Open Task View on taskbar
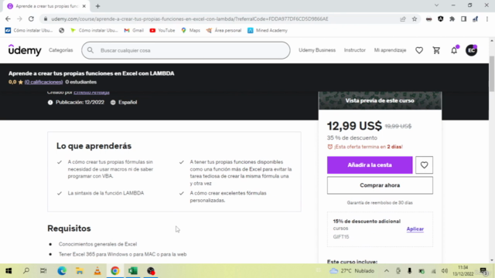This screenshot has width=495, height=278. point(43,271)
